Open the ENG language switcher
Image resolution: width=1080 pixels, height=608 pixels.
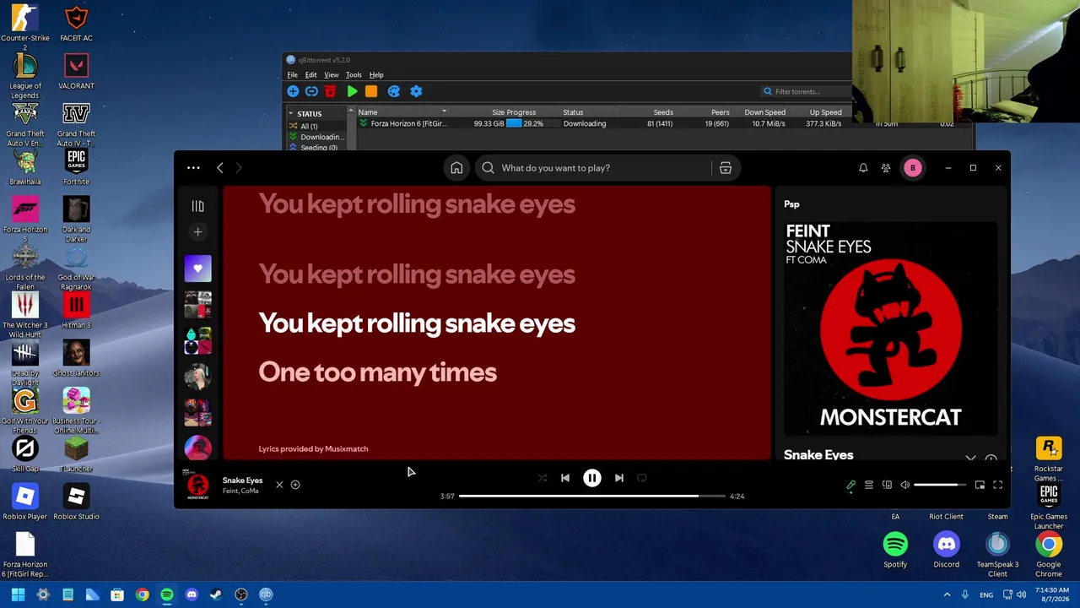click(x=986, y=594)
